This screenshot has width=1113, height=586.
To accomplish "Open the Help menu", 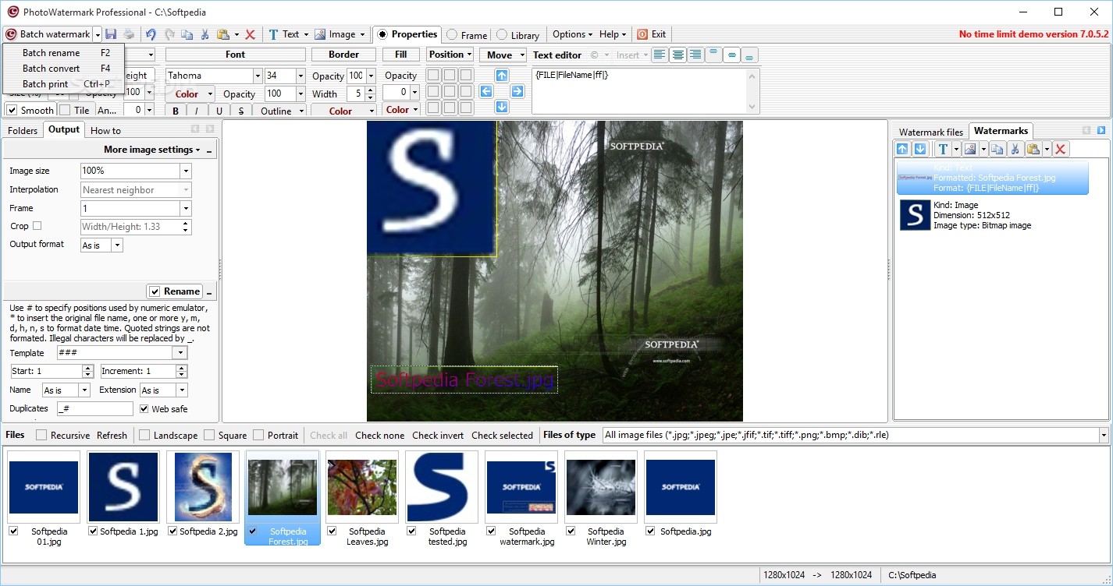I will (613, 34).
